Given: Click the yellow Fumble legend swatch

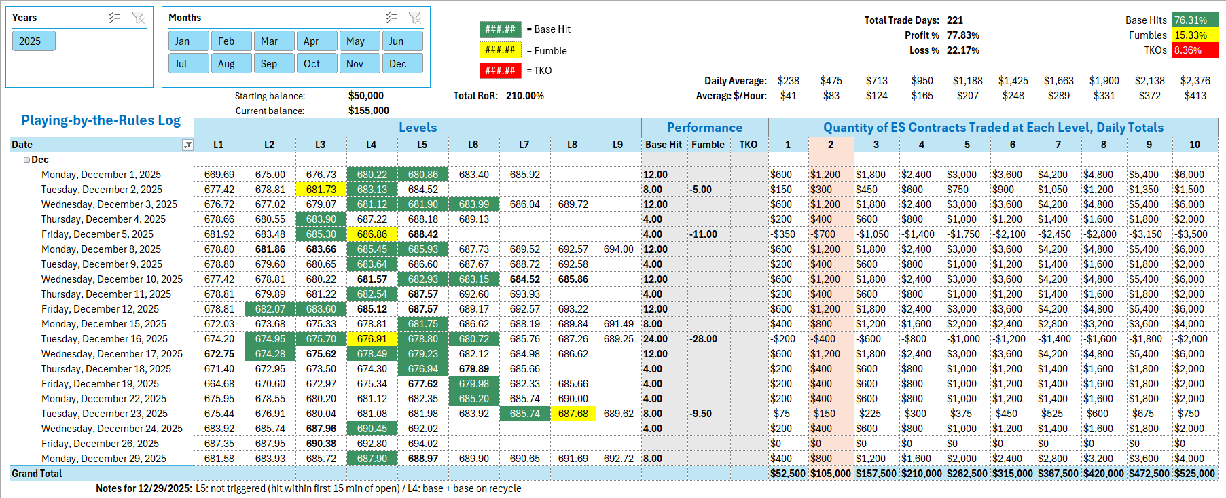Looking at the screenshot, I should click(x=501, y=50).
